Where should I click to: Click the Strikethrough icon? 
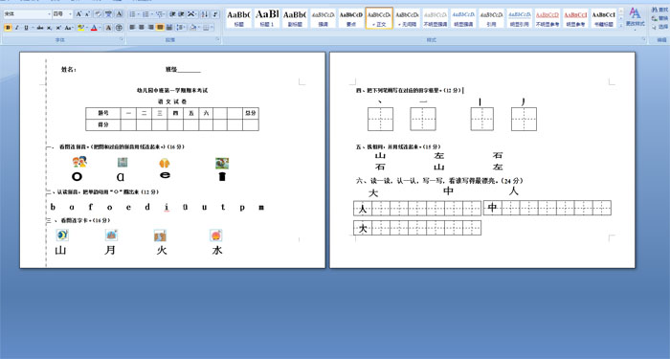(40, 28)
